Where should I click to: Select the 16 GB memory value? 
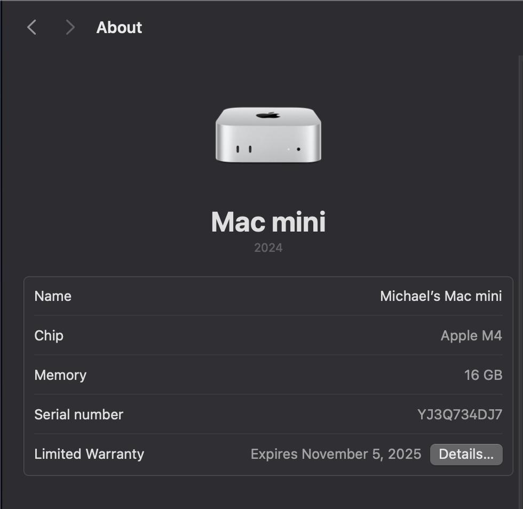[x=484, y=375]
